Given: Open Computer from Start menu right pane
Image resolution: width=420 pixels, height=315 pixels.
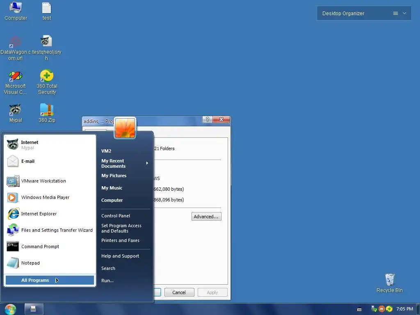Looking at the screenshot, I should click(112, 200).
